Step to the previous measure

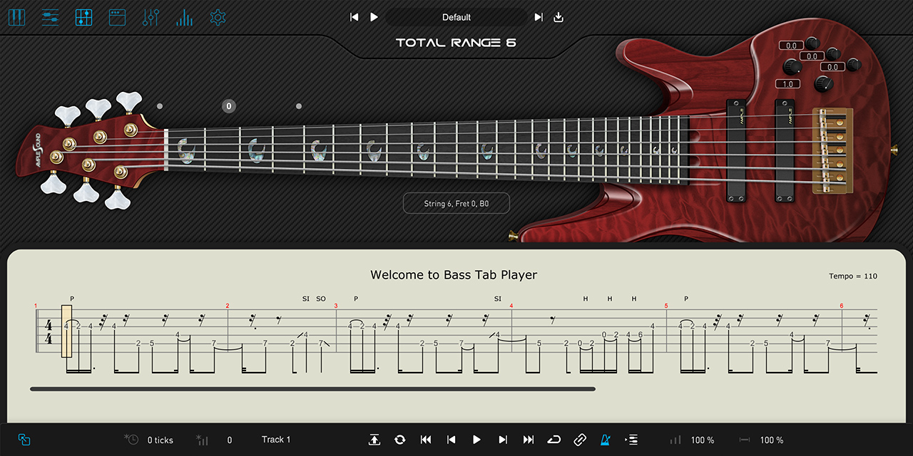451,440
